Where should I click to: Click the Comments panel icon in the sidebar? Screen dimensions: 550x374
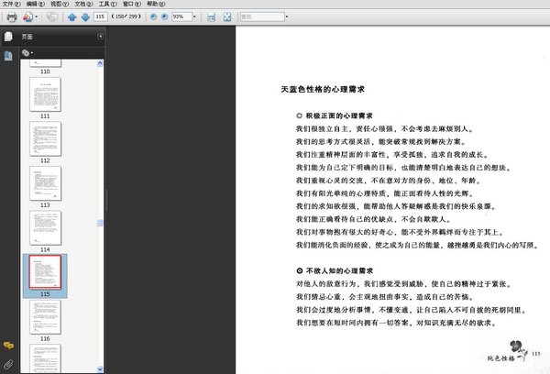click(x=8, y=346)
